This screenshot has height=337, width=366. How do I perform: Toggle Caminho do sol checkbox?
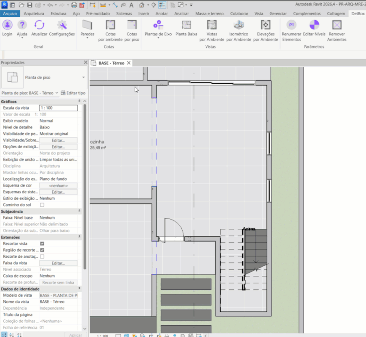pos(42,205)
